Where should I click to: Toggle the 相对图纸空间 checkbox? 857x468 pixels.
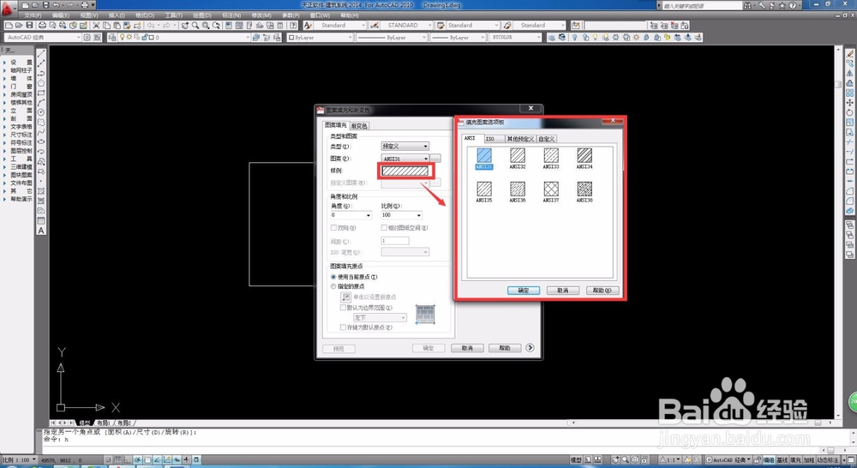(x=384, y=227)
